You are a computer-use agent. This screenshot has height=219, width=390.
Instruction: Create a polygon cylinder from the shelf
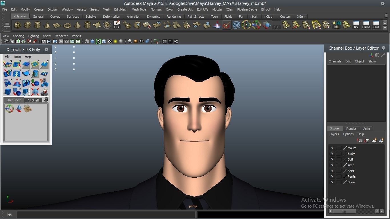click(37, 25)
